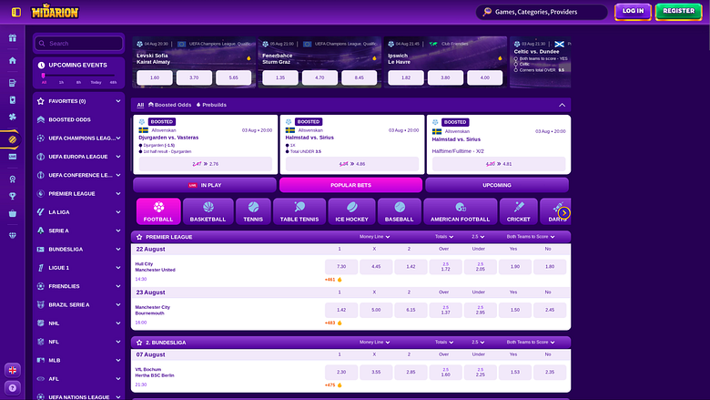
Task: Click the Log In button
Action: [633, 11]
